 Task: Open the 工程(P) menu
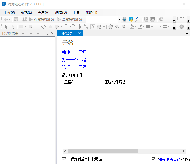pos(9,12)
